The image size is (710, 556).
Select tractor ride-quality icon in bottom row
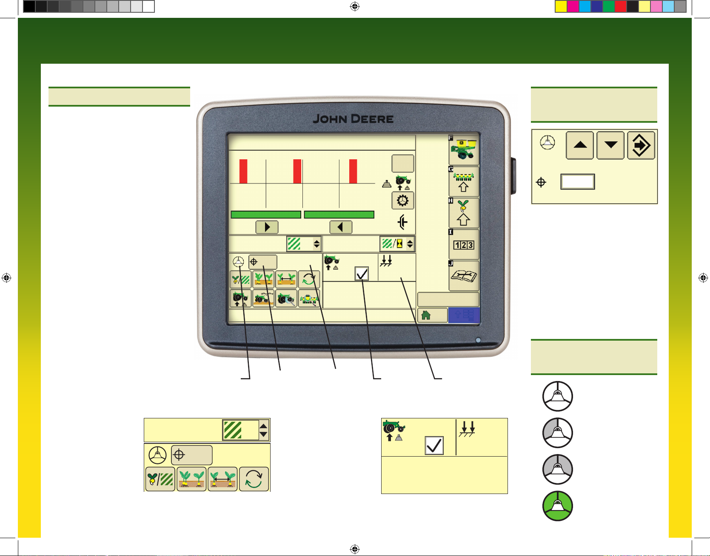point(263,299)
